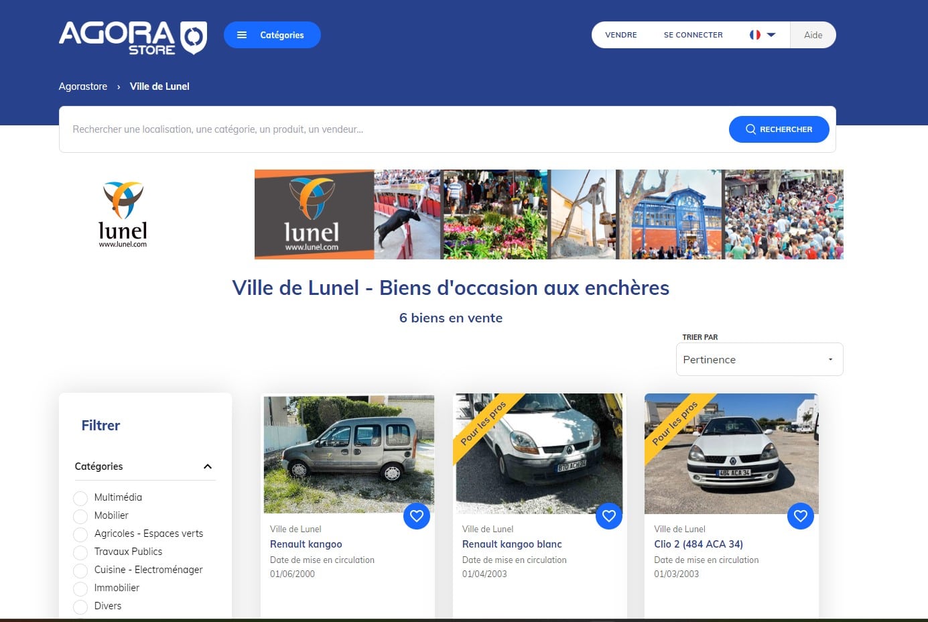Image resolution: width=928 pixels, height=622 pixels.
Task: Click date 01/06/2000 on Renault kangoo
Action: [292, 574]
